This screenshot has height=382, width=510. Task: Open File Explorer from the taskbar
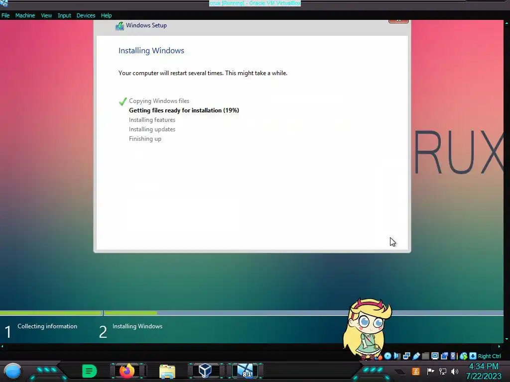[167, 372]
